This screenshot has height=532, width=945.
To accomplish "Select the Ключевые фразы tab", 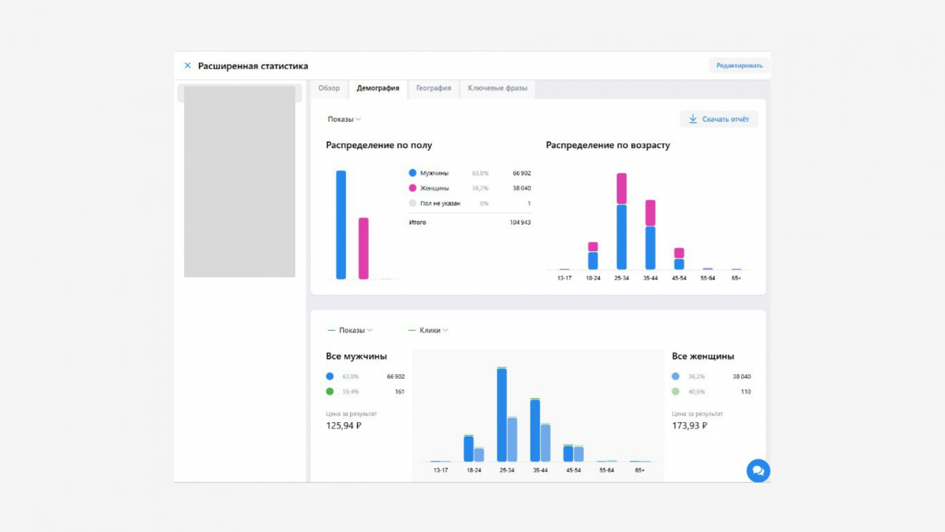I will 497,88.
